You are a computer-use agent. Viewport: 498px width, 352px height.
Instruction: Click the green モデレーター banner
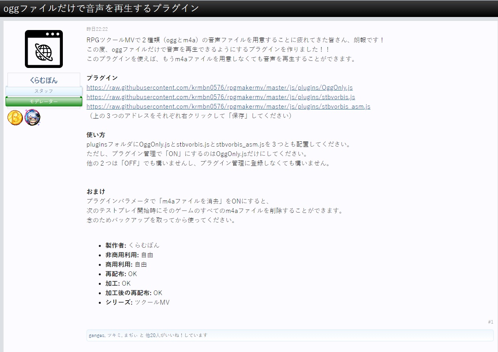[44, 102]
